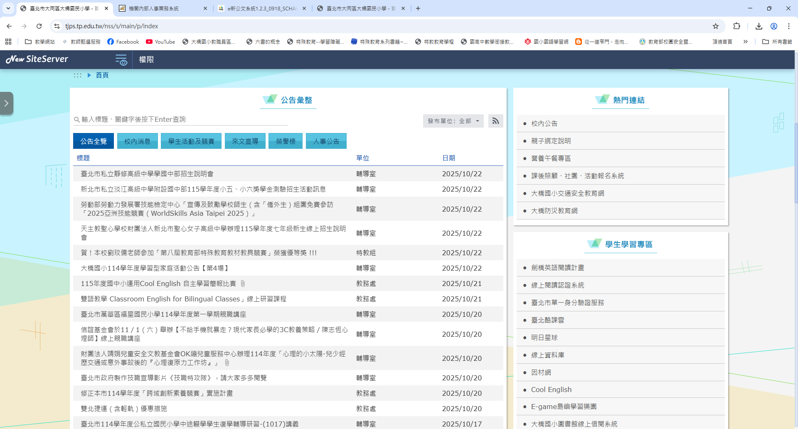Reload the page
The width and height of the screenshot is (798, 429).
39,26
